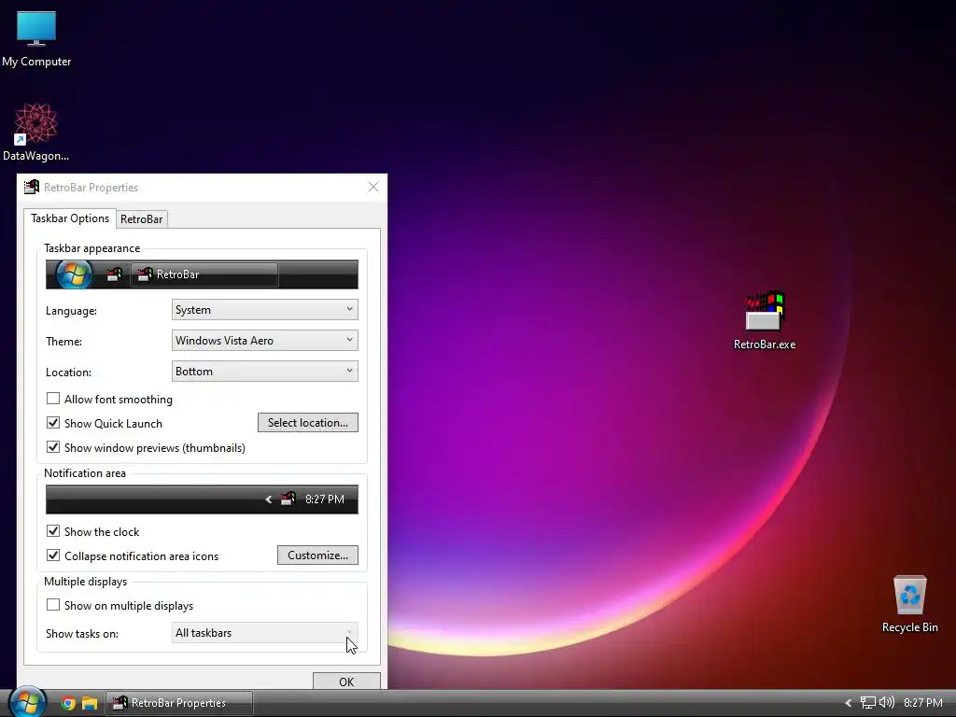Viewport: 956px width, 717px height.
Task: Click the 8:27 PM clock in preview
Action: (324, 499)
